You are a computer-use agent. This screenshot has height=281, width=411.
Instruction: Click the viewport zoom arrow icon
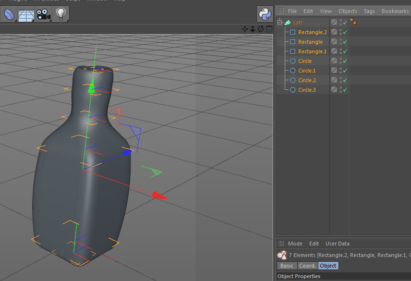tap(253, 29)
